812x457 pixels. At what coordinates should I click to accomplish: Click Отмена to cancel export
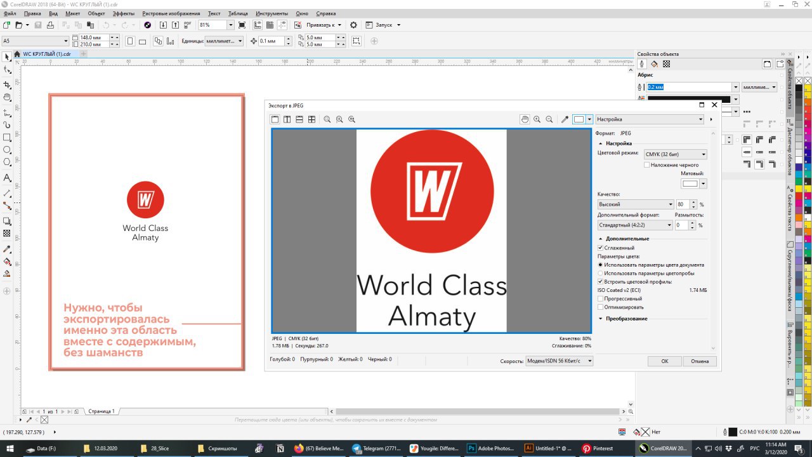click(x=700, y=361)
